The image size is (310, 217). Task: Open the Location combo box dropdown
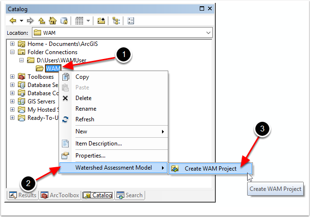(208, 32)
